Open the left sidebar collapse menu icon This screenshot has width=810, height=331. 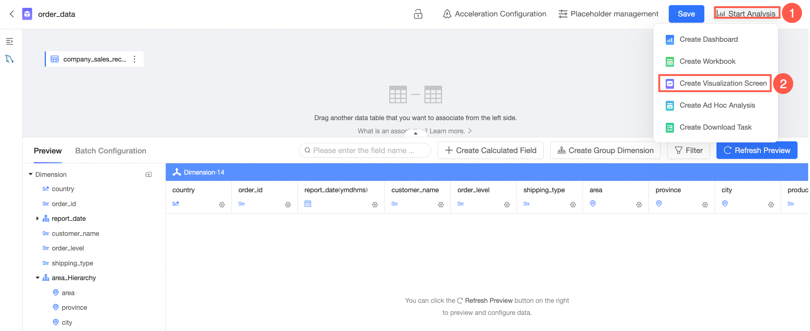pyautogui.click(x=10, y=41)
